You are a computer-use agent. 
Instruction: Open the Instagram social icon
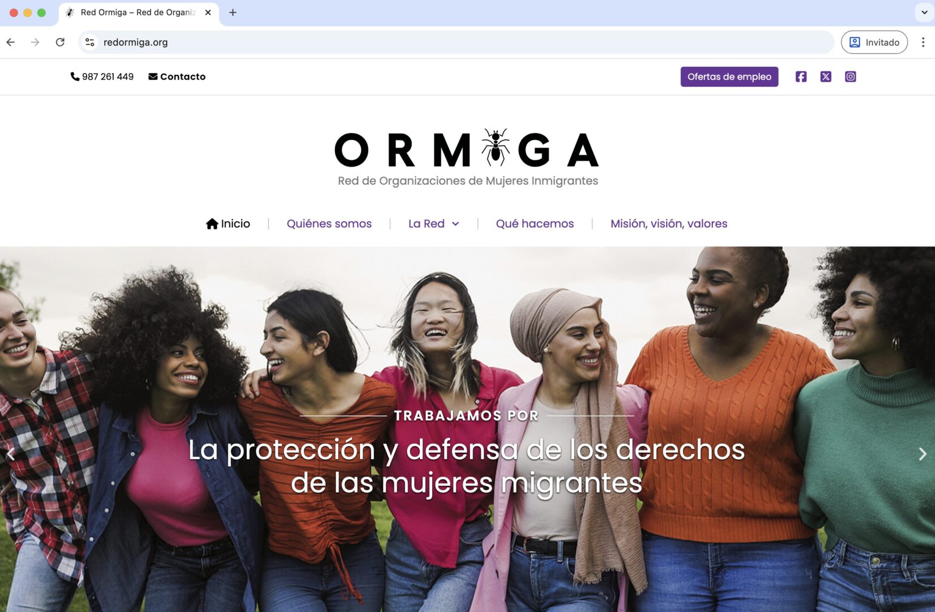click(x=851, y=76)
